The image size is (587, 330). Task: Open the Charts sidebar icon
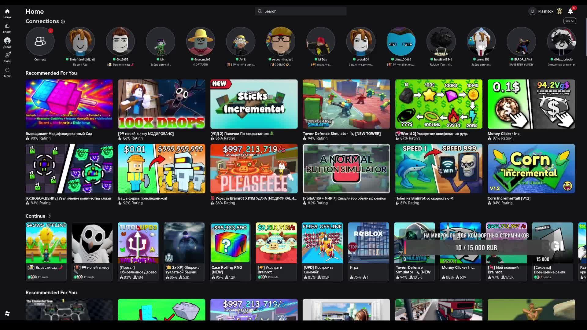tap(7, 26)
